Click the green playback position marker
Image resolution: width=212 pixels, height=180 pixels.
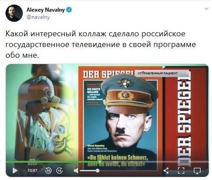coord(100,162)
